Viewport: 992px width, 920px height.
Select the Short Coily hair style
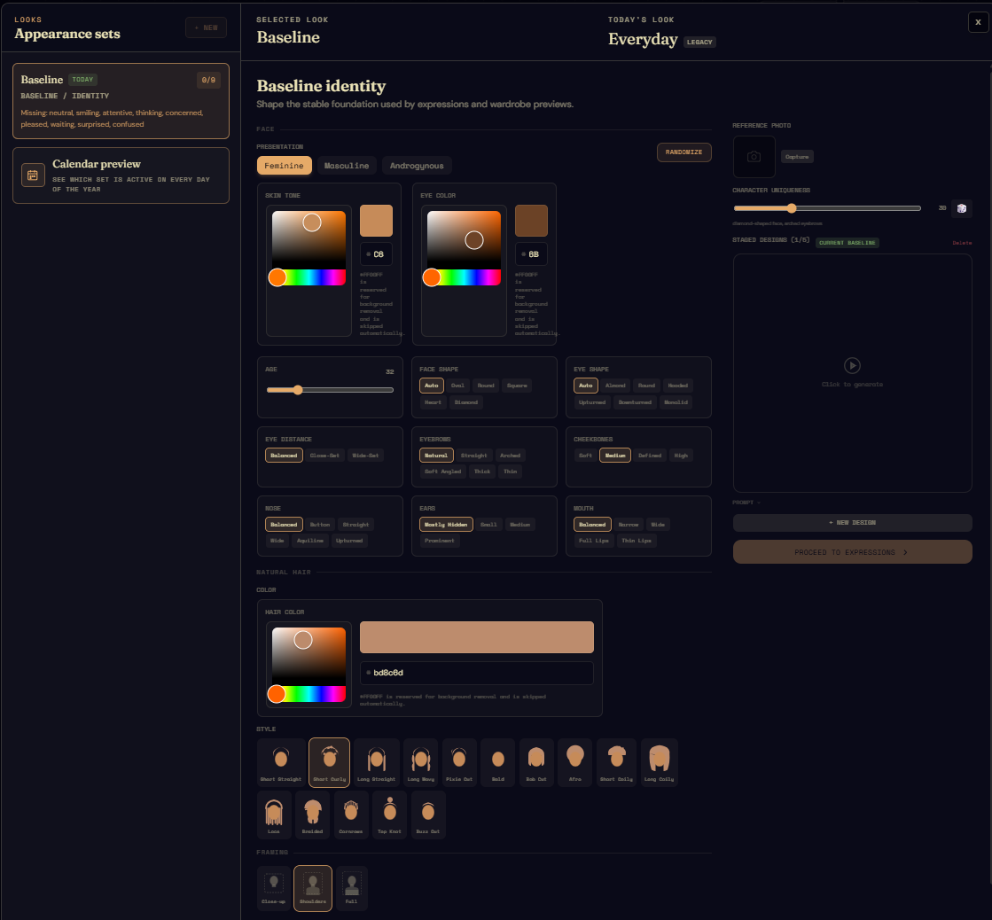617,762
